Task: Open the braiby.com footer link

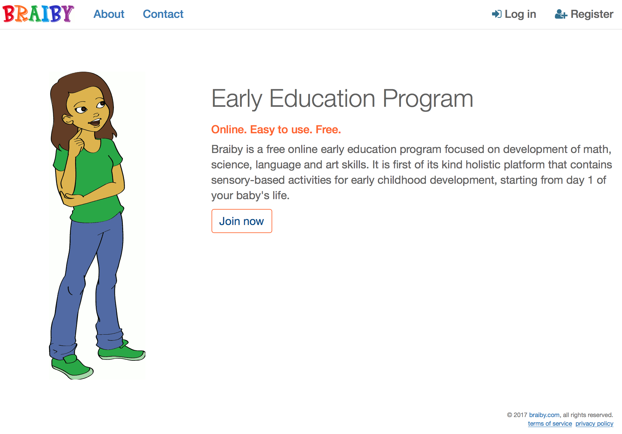Action: [544, 415]
